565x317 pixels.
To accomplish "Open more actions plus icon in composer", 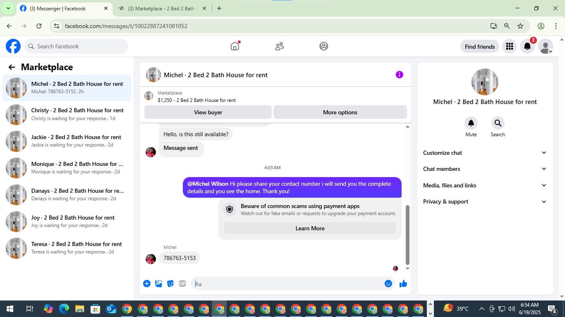I will pos(147,284).
